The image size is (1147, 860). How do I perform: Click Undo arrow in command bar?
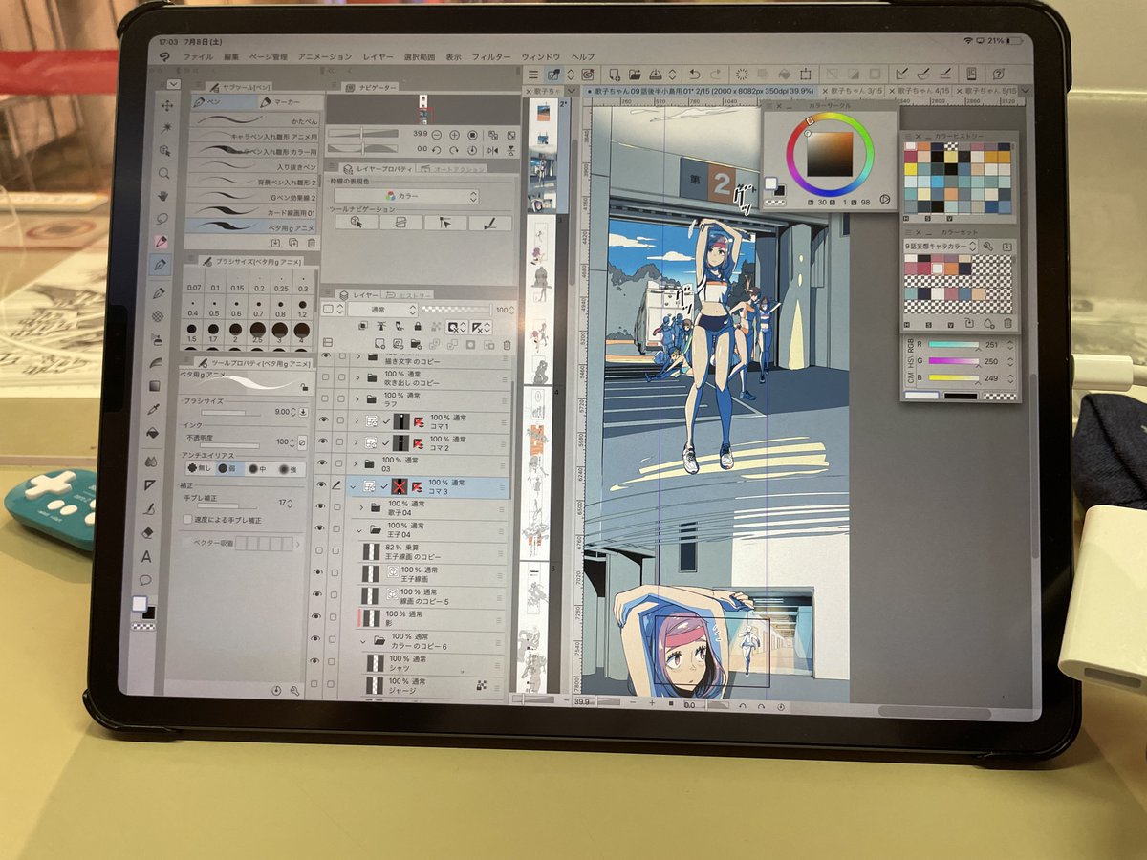point(694,73)
